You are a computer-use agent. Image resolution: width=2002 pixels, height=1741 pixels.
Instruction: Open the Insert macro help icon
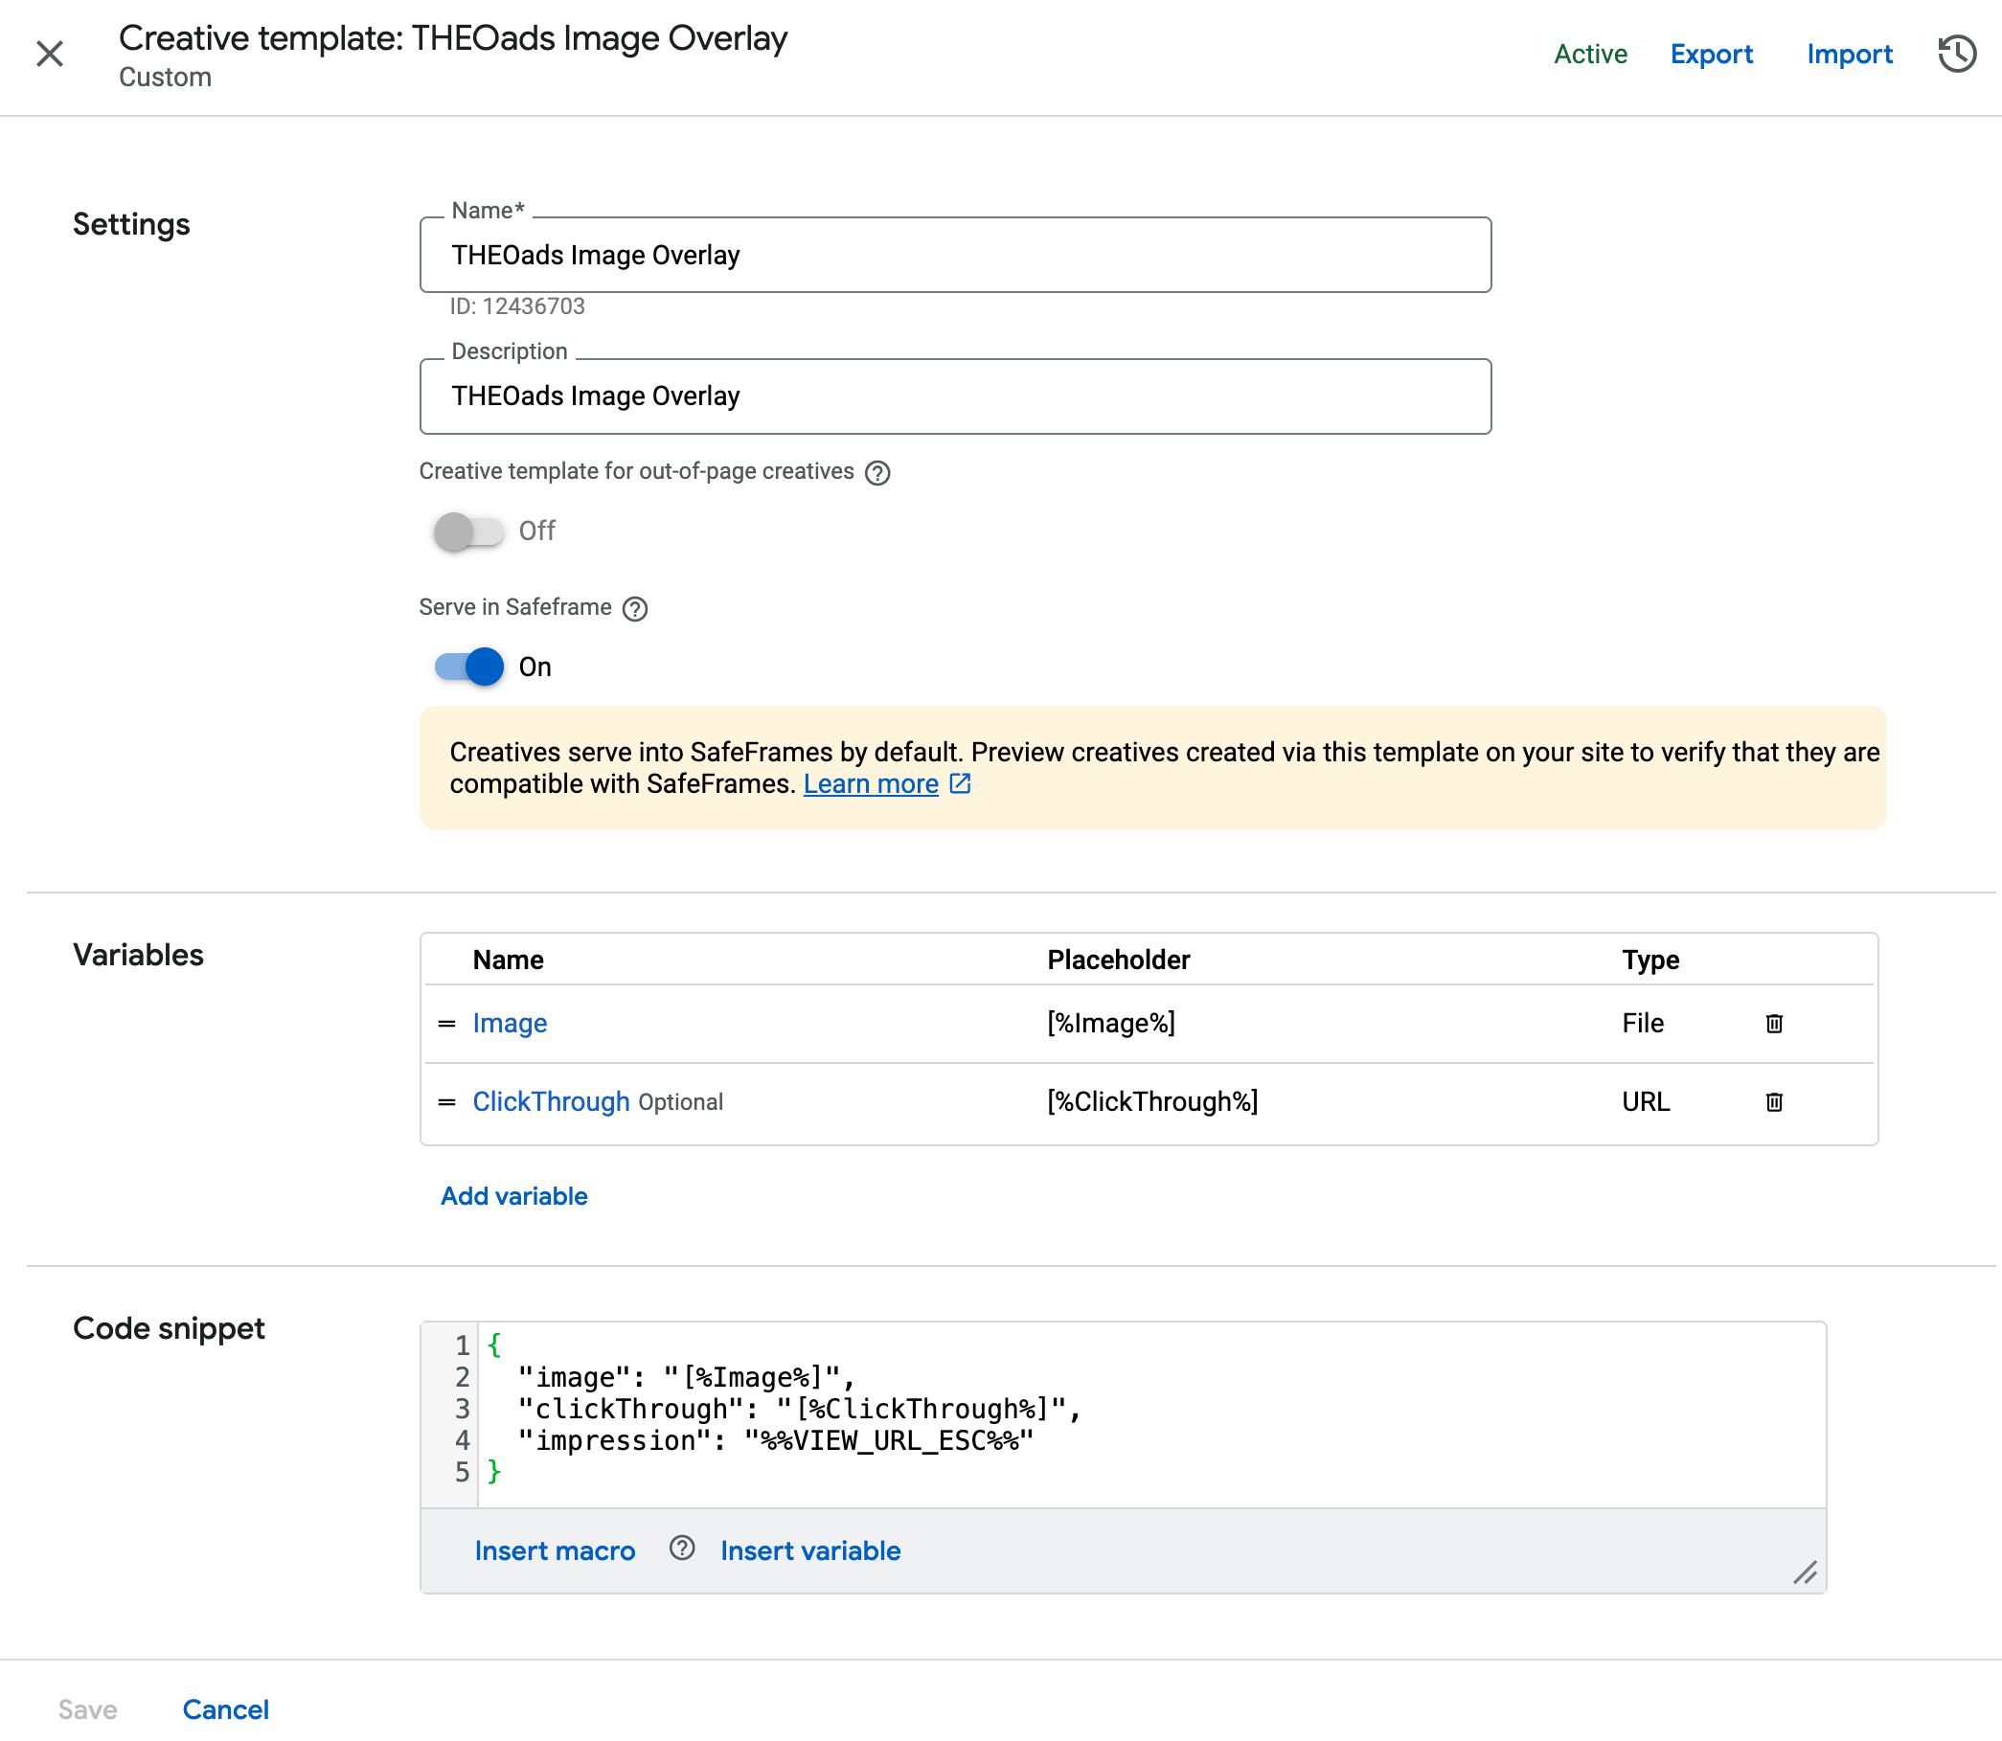click(682, 1548)
